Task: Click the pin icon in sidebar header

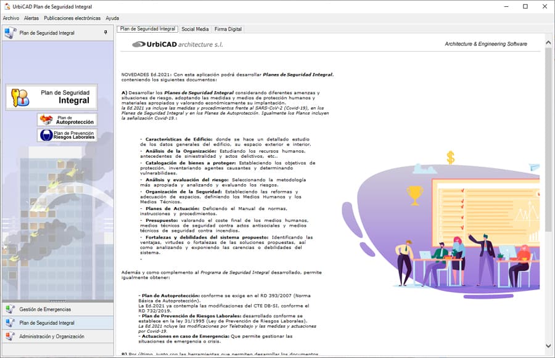Action: (x=105, y=33)
